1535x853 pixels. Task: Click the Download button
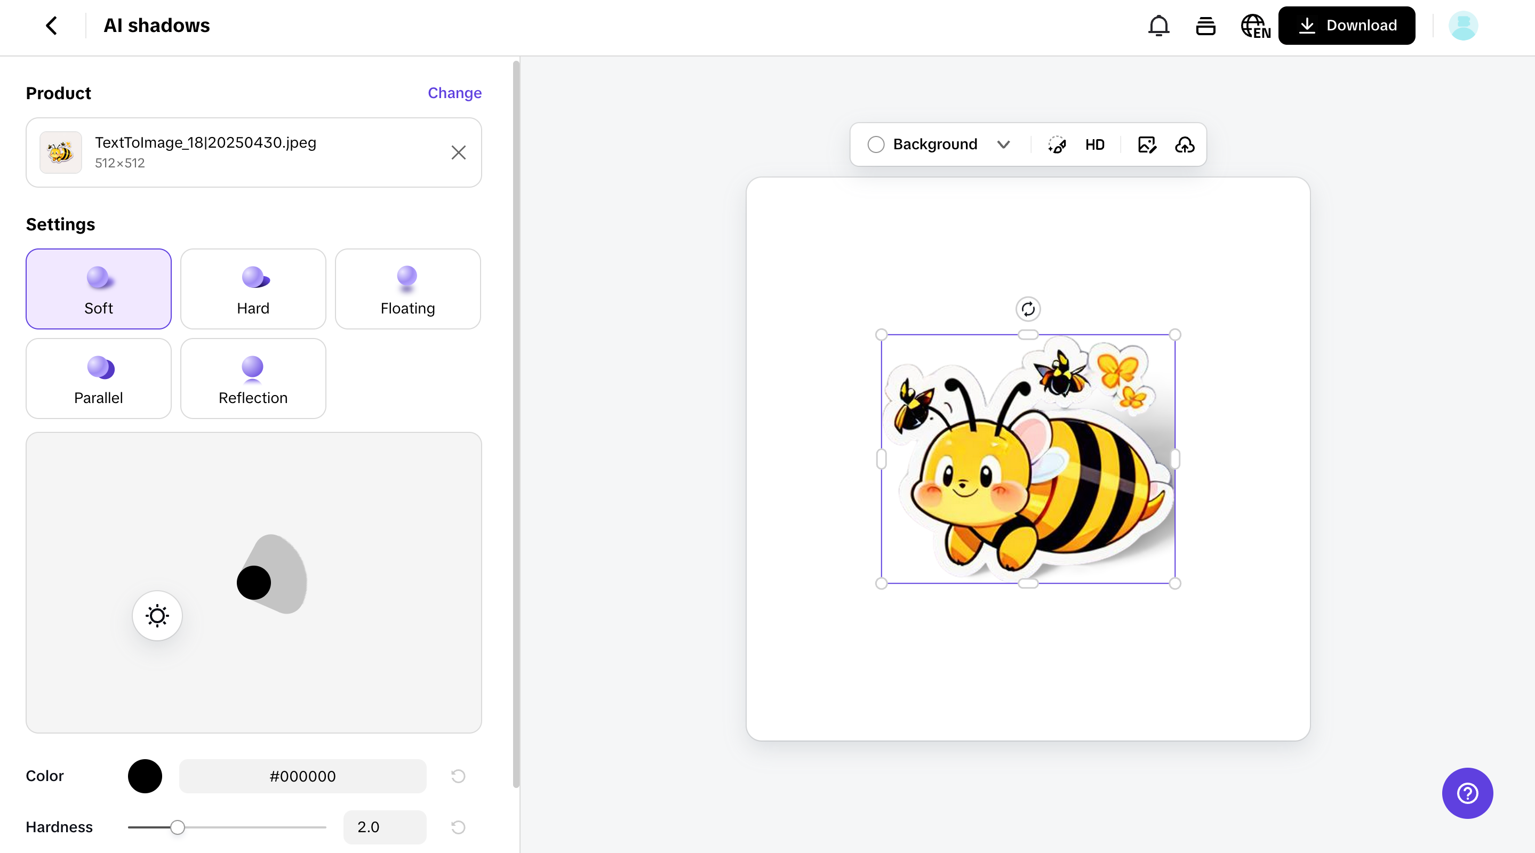[1347, 26]
